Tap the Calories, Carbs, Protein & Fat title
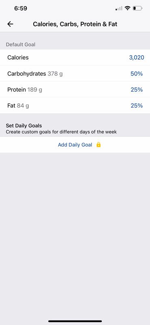This screenshot has height=325, width=150. pos(75,24)
